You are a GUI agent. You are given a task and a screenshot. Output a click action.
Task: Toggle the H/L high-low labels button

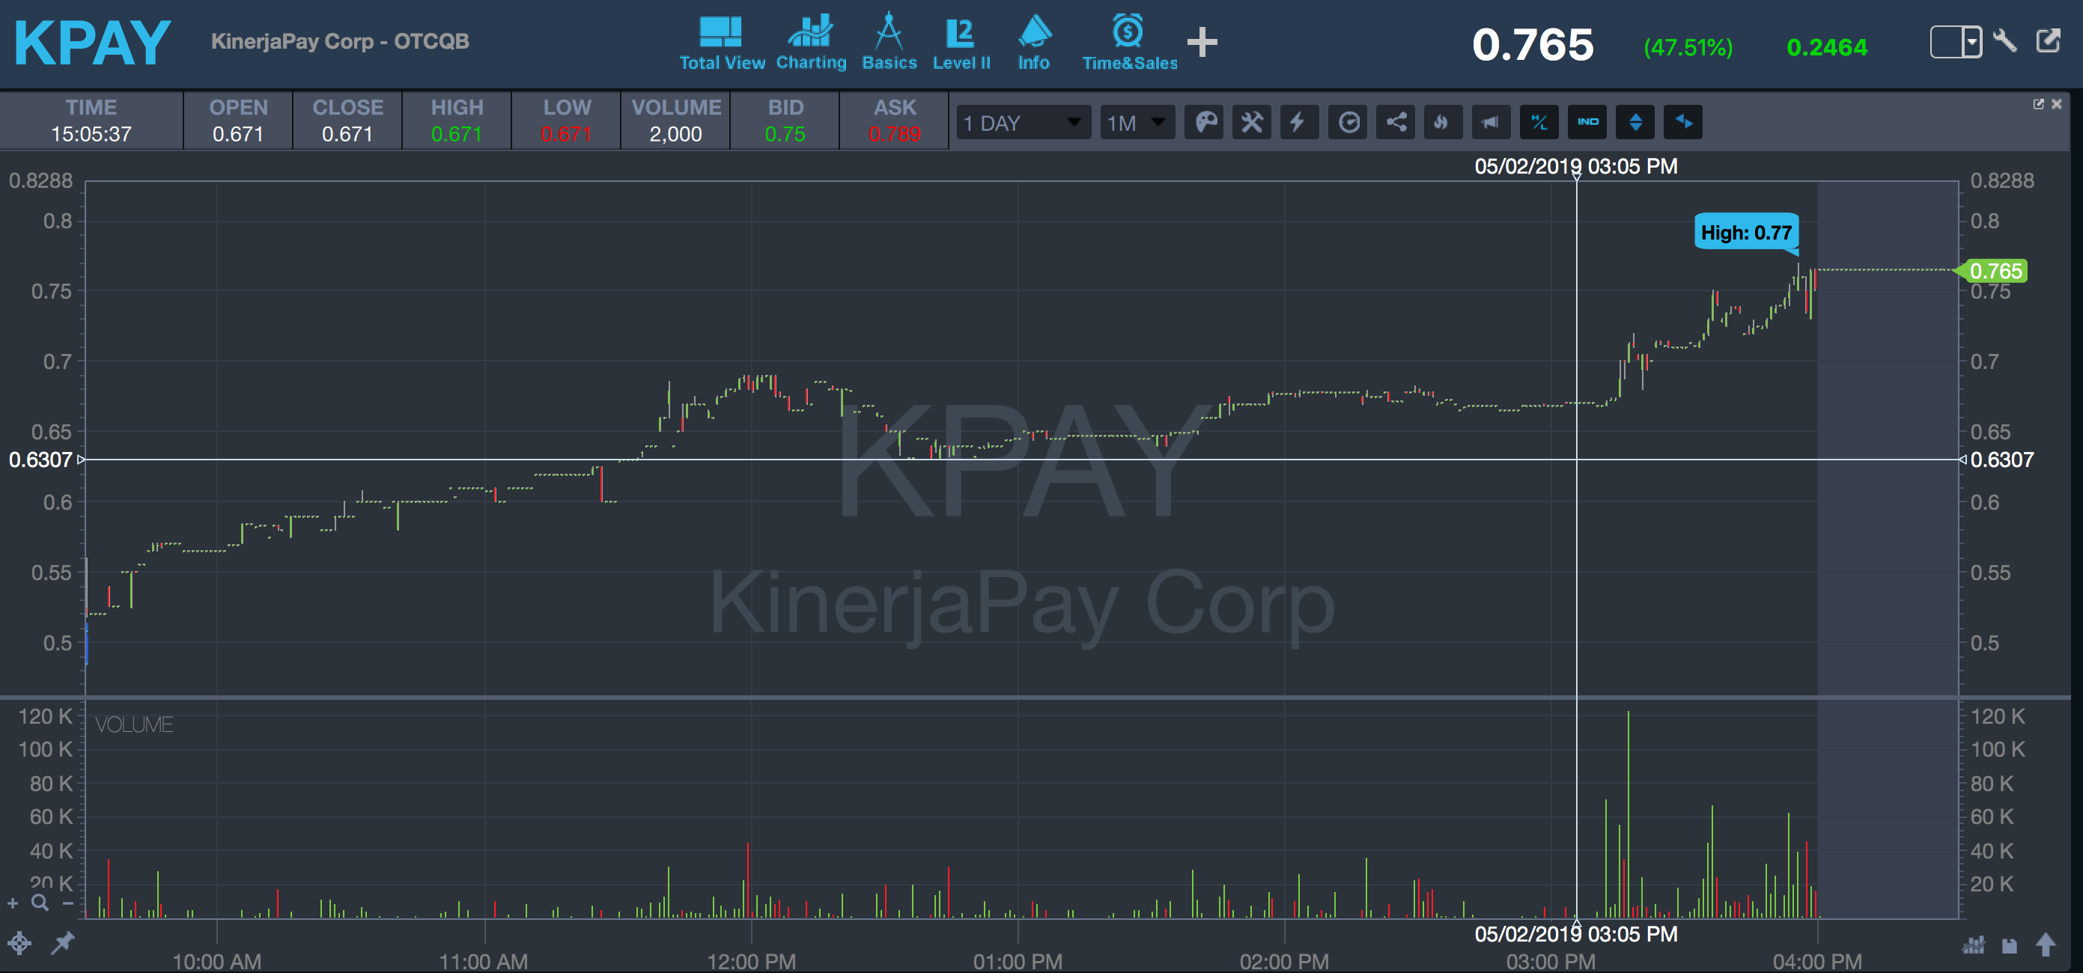[1539, 123]
